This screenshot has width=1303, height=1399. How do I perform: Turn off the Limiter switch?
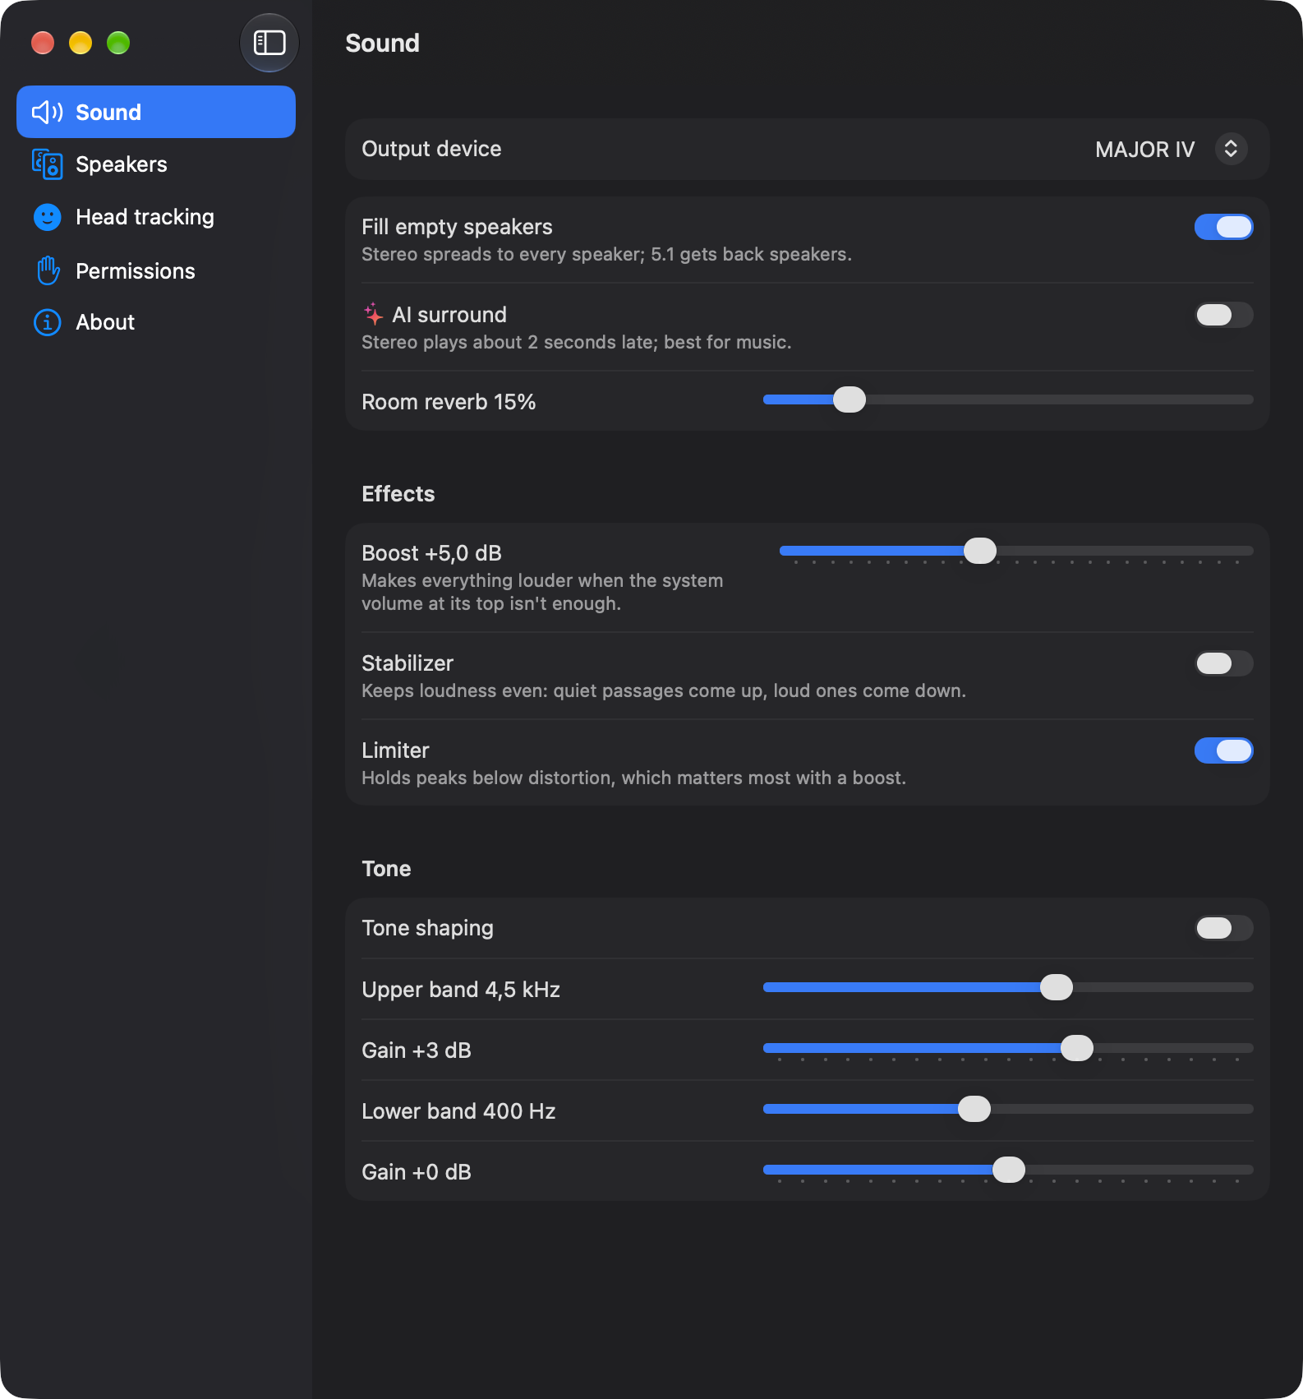click(x=1223, y=750)
